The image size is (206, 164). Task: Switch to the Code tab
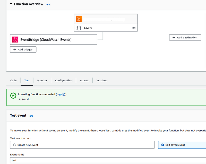(x=13, y=80)
